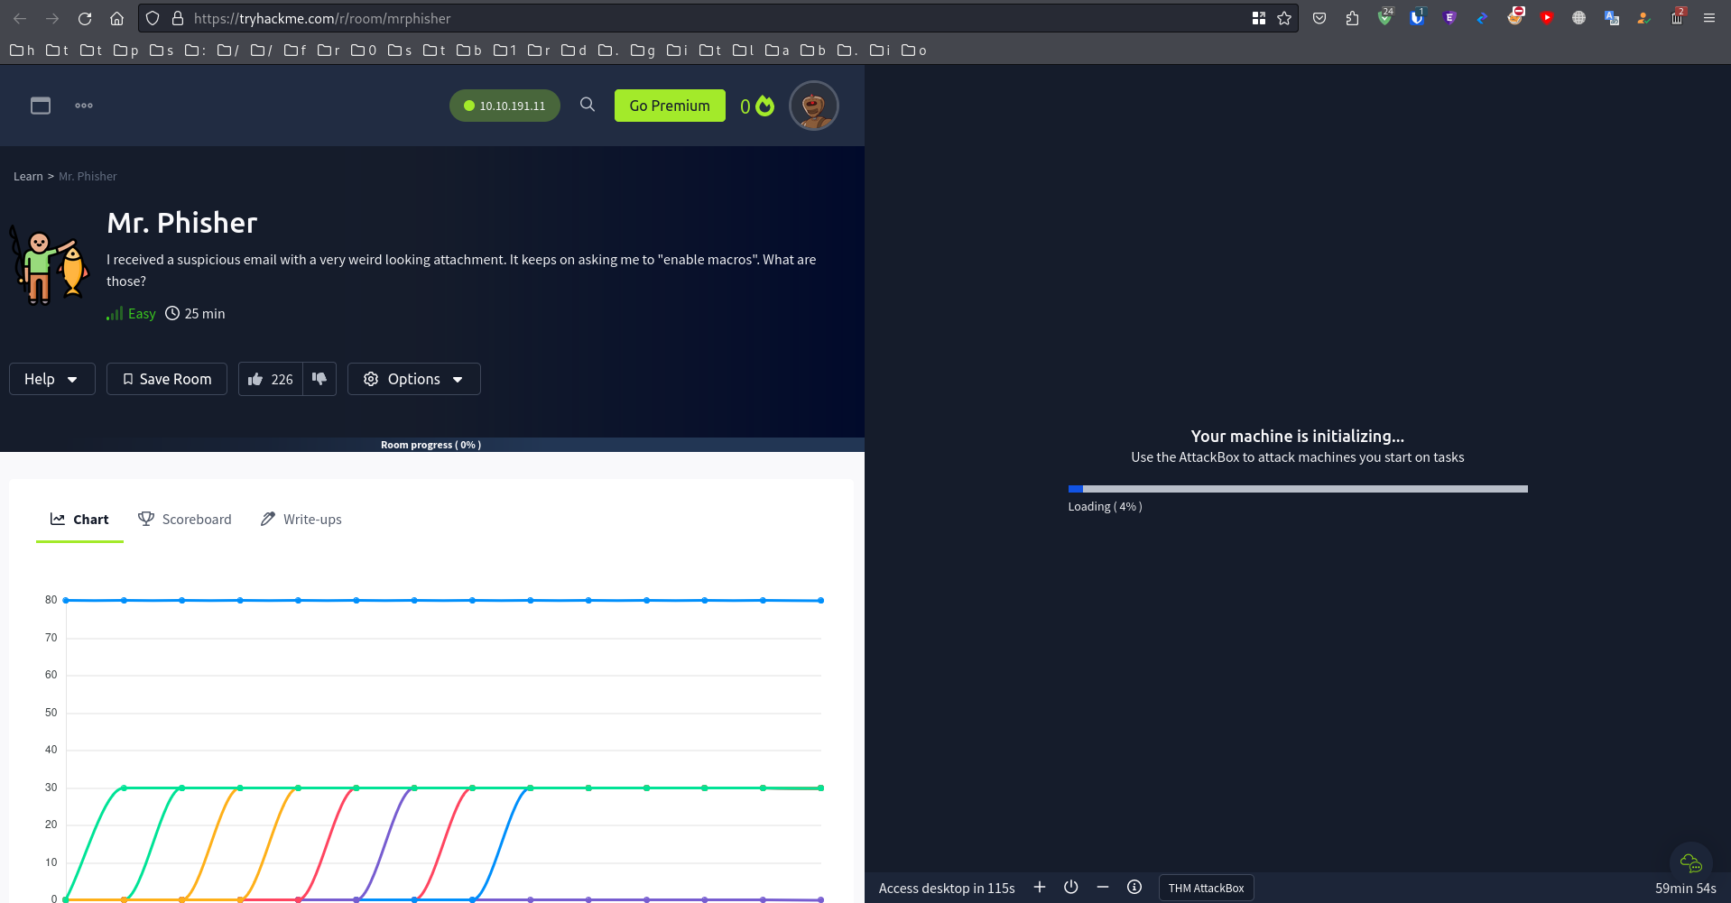
Task: Click the AttackBox info icon
Action: click(x=1134, y=888)
